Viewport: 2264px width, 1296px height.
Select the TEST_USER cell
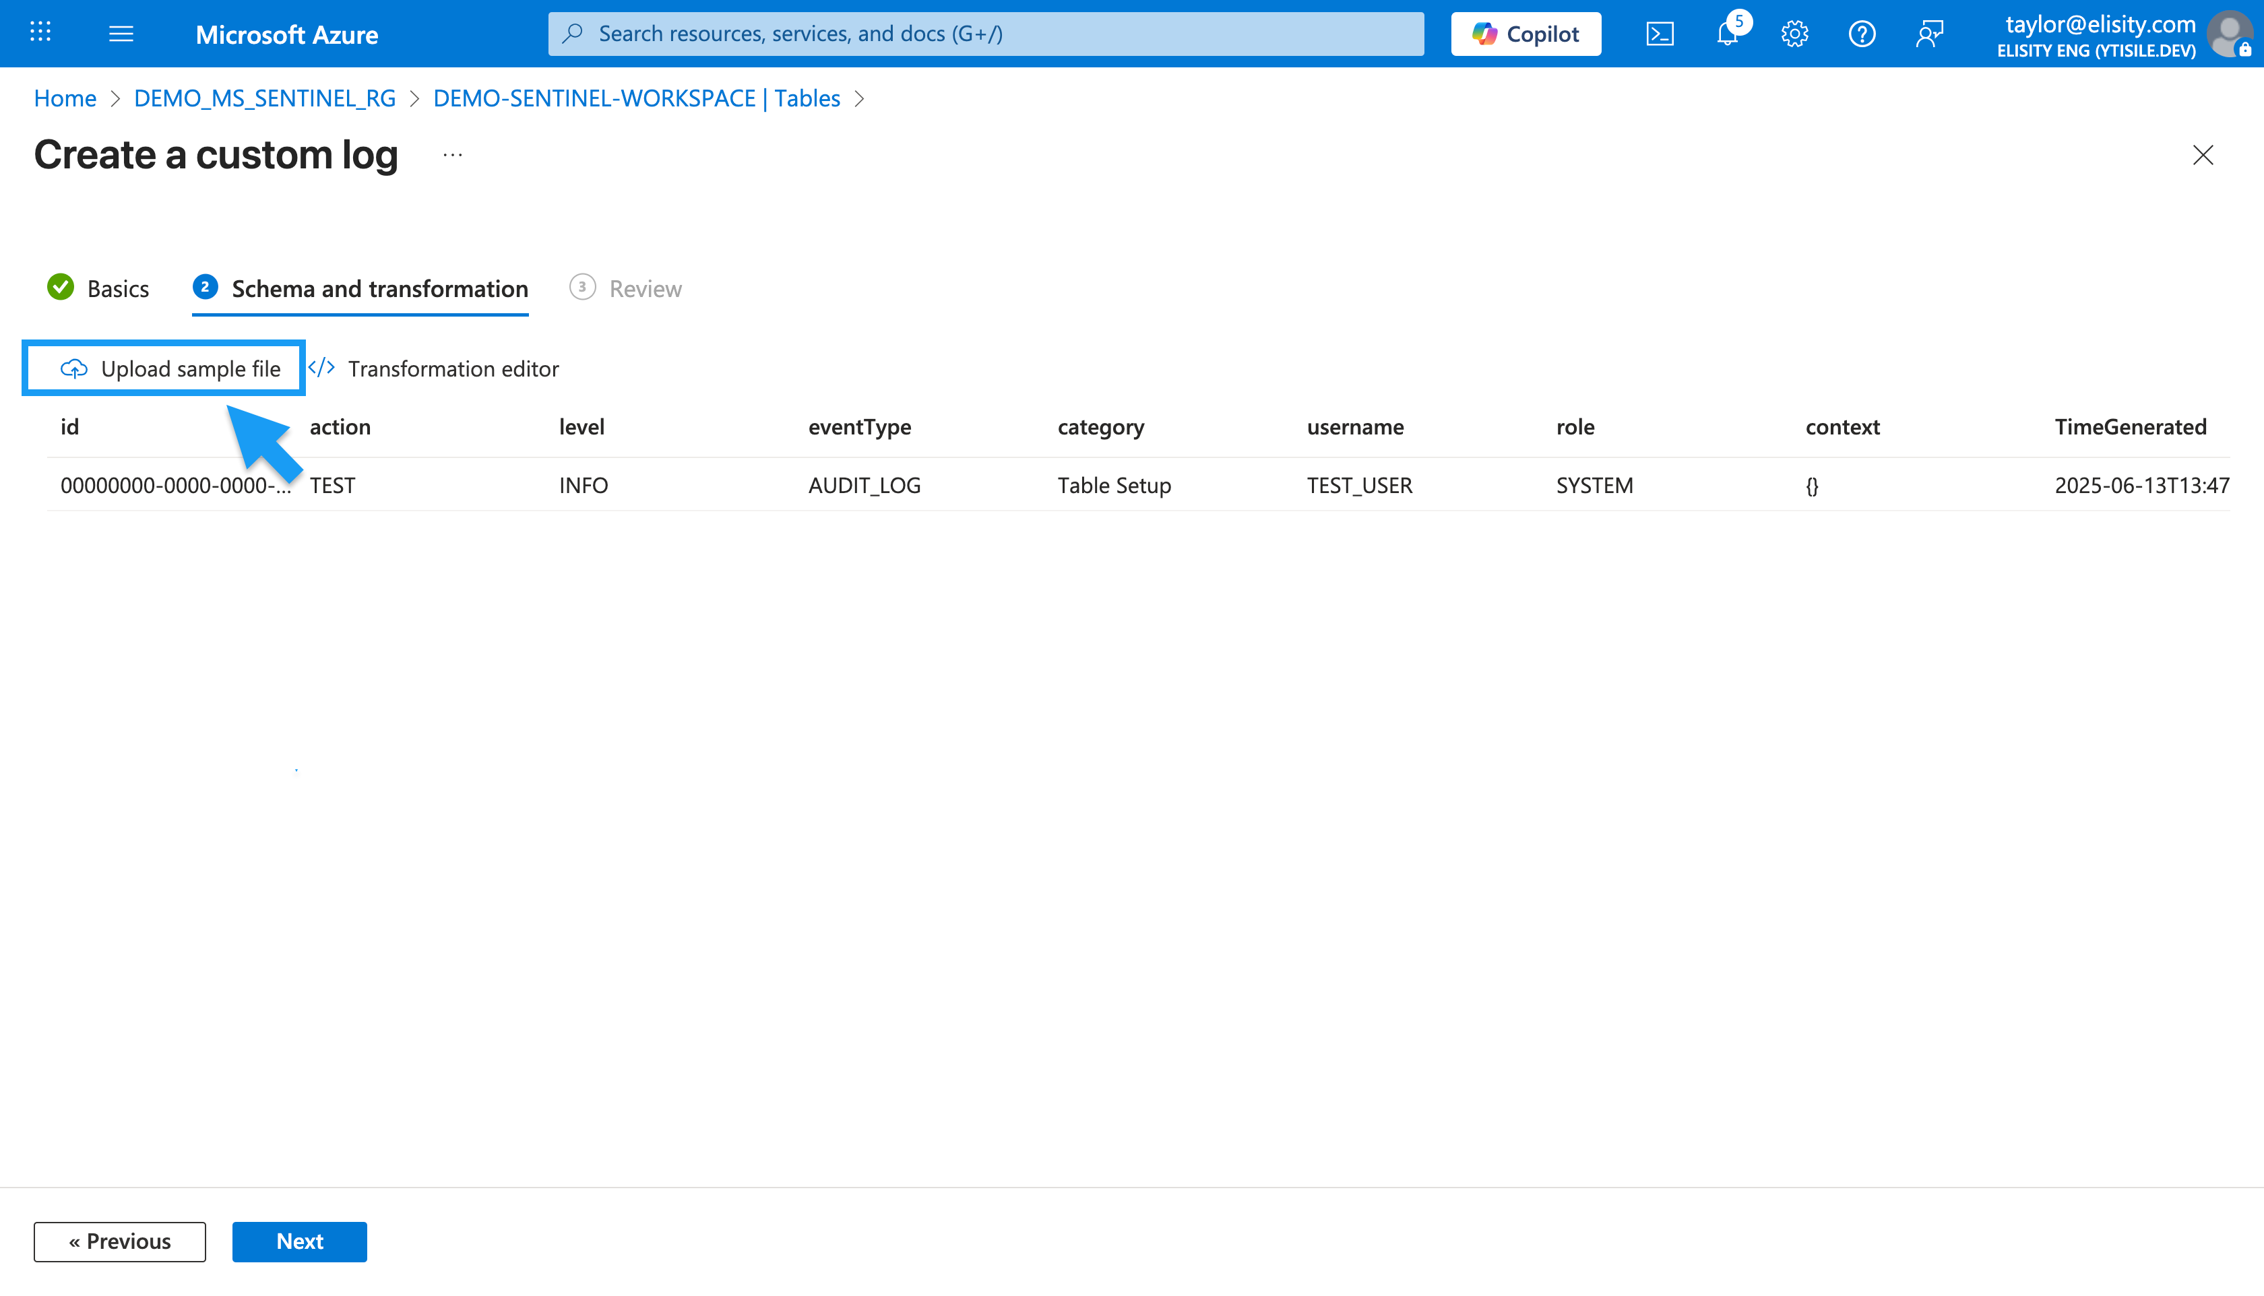[x=1360, y=485]
